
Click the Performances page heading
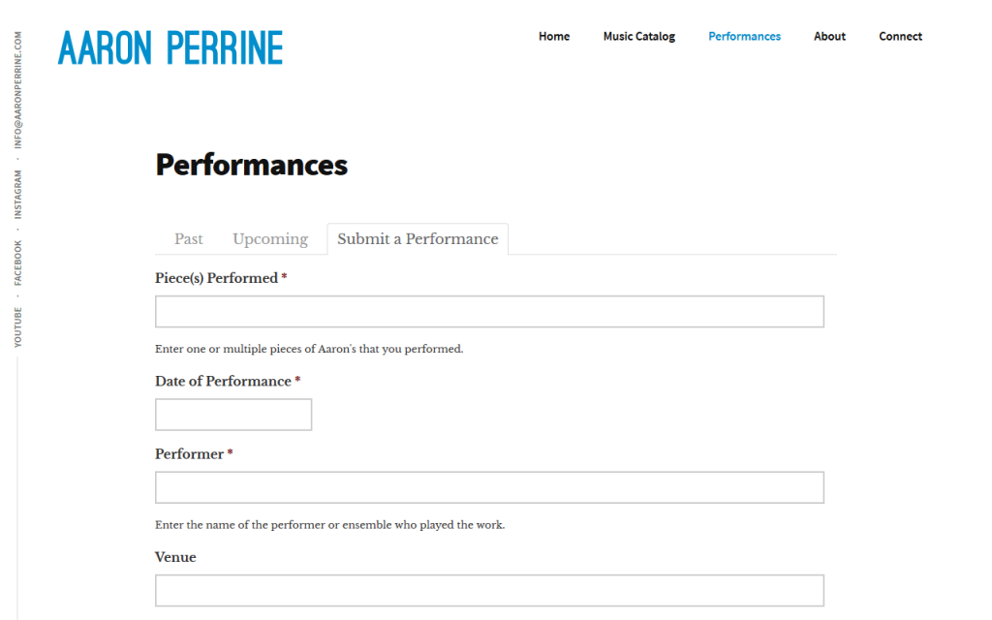(251, 165)
